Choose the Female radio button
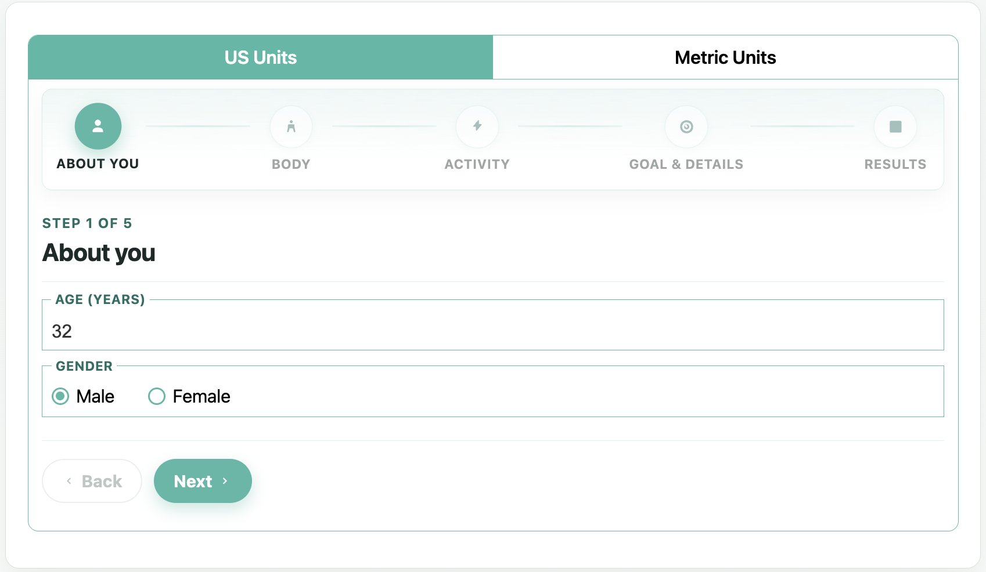Screen dimensions: 986x572 coord(157,396)
